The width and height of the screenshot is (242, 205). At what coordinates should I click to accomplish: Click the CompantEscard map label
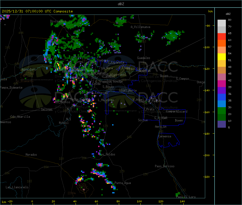pyautogui.click(x=177, y=112)
